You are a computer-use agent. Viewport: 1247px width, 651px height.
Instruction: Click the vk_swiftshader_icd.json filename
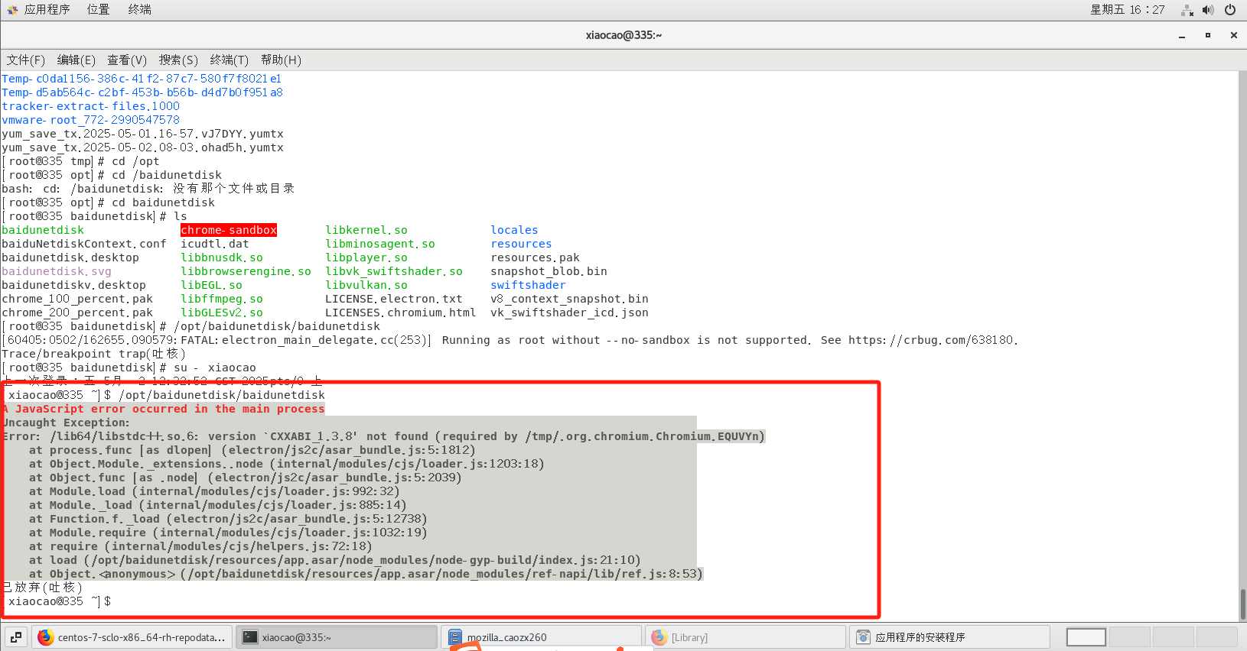coord(569,313)
